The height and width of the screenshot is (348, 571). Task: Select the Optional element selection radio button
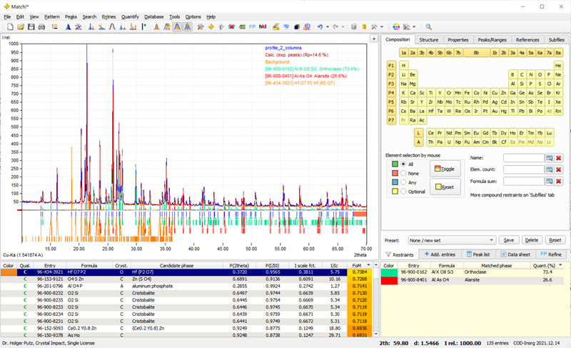click(x=402, y=192)
